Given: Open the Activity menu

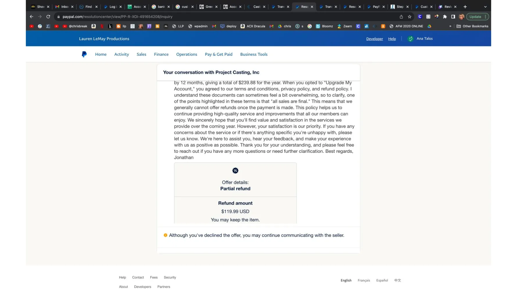Looking at the screenshot, I should point(122,54).
